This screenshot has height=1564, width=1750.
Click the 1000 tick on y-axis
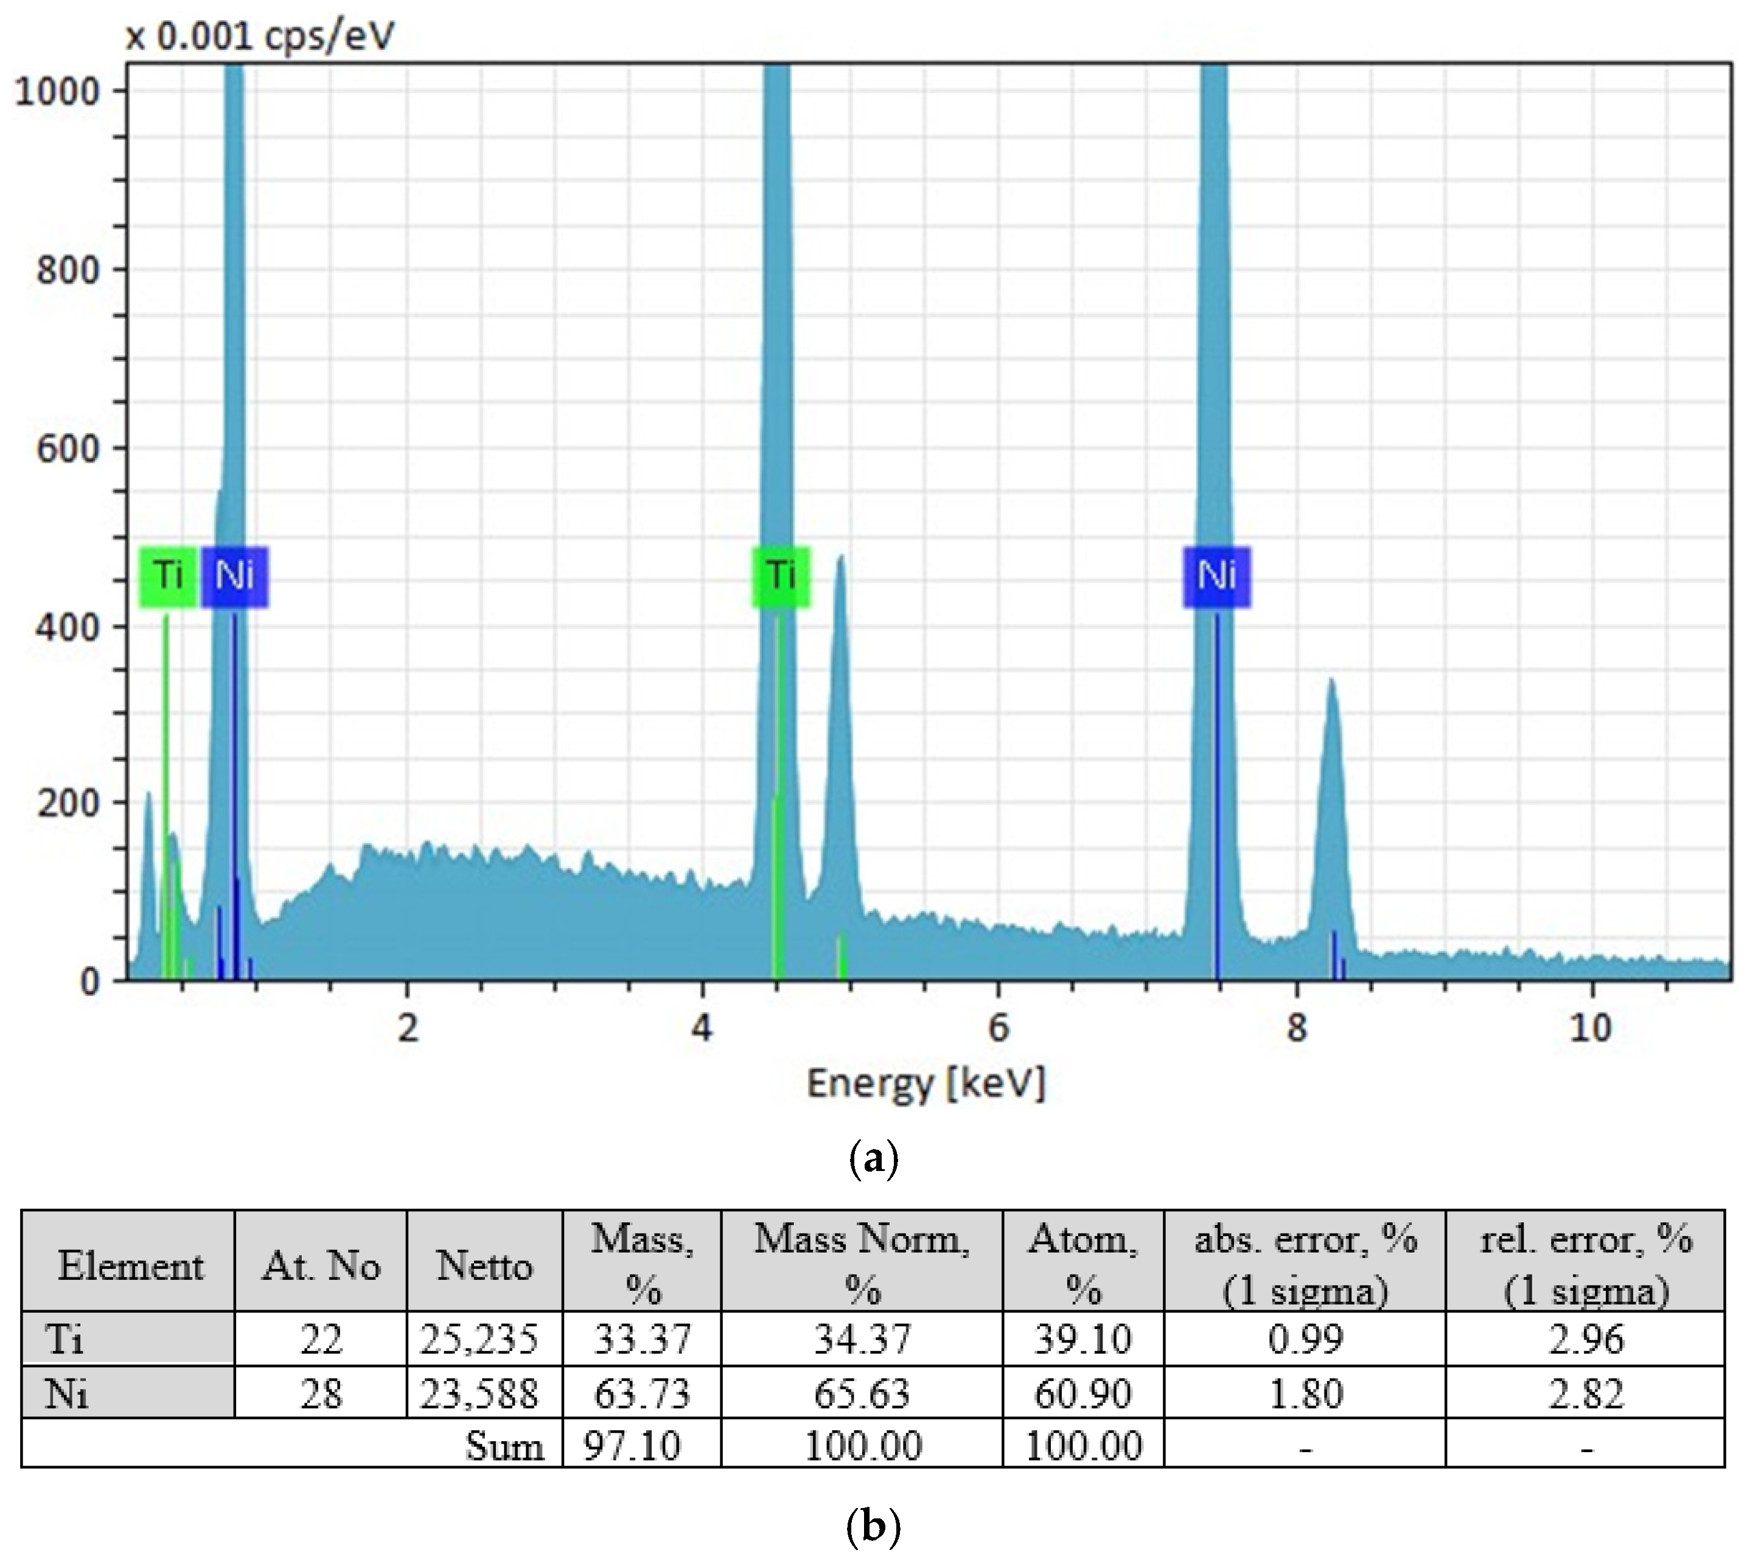pyautogui.click(x=58, y=91)
